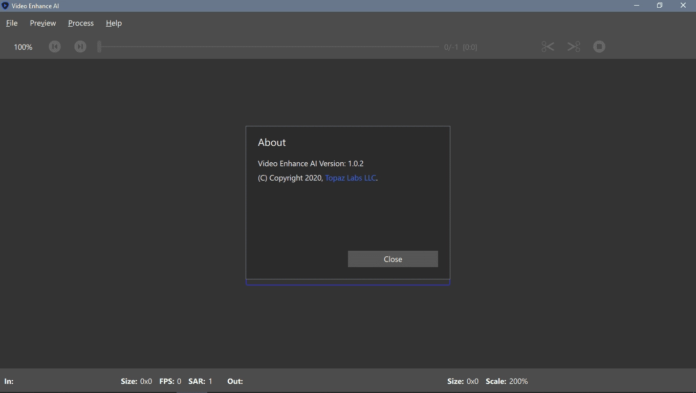Open the Help menu
The image size is (696, 393).
pyautogui.click(x=114, y=23)
